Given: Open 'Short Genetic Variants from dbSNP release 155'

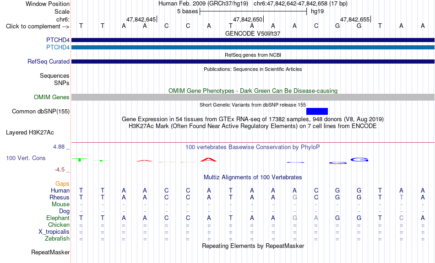Looking at the screenshot, I should tap(253, 105).
